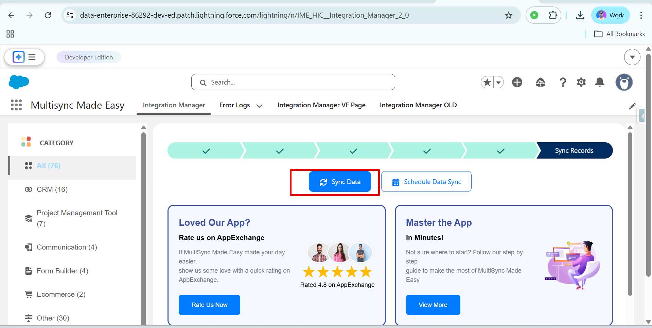The height and width of the screenshot is (328, 652).
Task: Open the Error Logs tab
Action: (x=234, y=105)
